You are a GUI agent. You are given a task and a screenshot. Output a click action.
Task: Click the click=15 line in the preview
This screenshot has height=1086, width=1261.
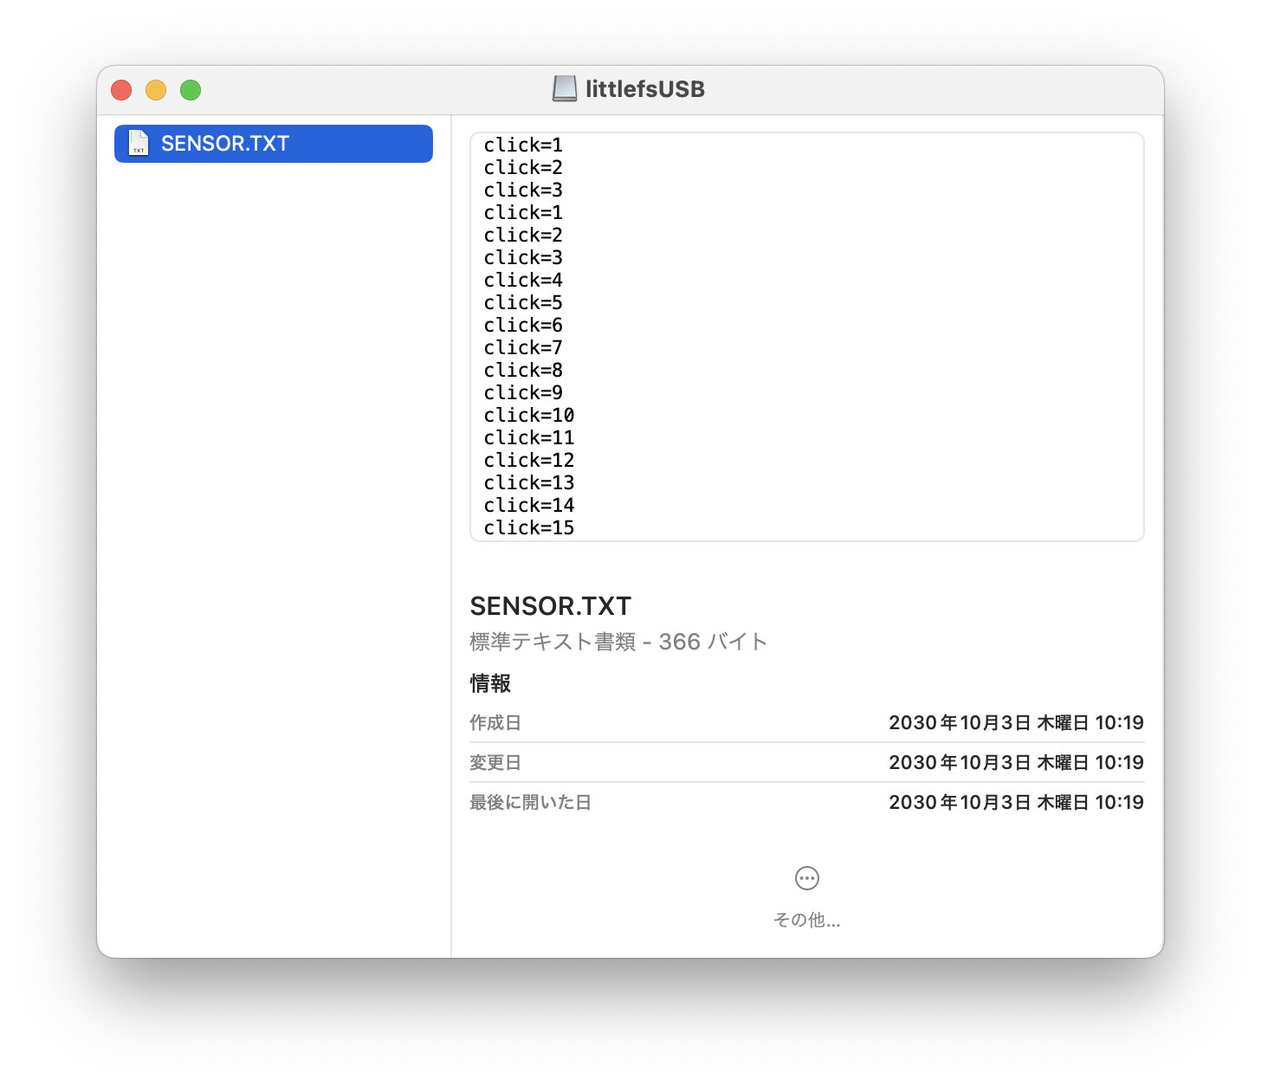[x=528, y=527]
